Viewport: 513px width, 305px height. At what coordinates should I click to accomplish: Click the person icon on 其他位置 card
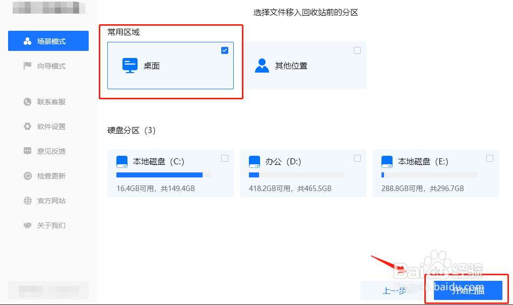(262, 65)
